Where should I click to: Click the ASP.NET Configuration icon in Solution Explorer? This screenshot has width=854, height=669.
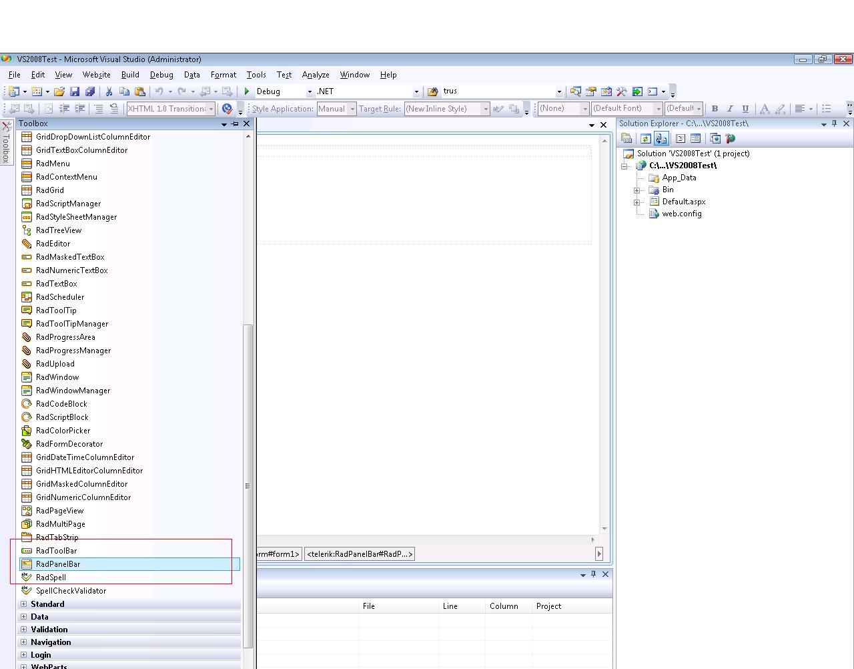pos(731,139)
